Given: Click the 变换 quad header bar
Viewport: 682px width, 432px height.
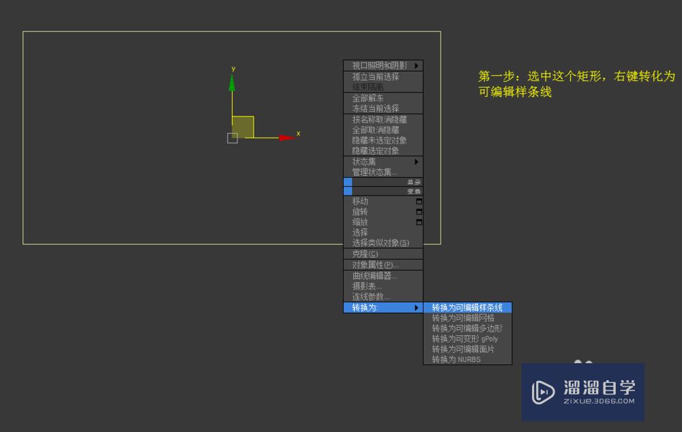Looking at the screenshot, I should point(383,191).
